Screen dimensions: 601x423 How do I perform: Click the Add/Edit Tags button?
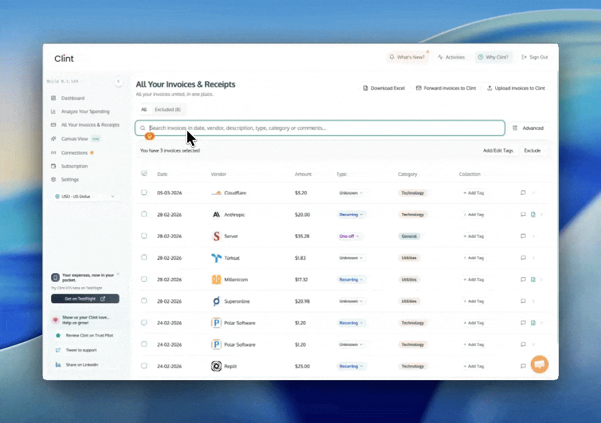[498, 150]
